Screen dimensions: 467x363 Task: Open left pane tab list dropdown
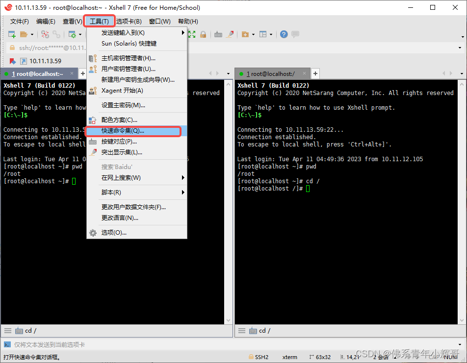(x=229, y=73)
